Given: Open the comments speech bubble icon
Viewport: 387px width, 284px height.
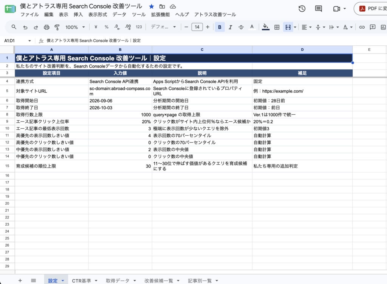Looking at the screenshot, I should [x=318, y=9].
